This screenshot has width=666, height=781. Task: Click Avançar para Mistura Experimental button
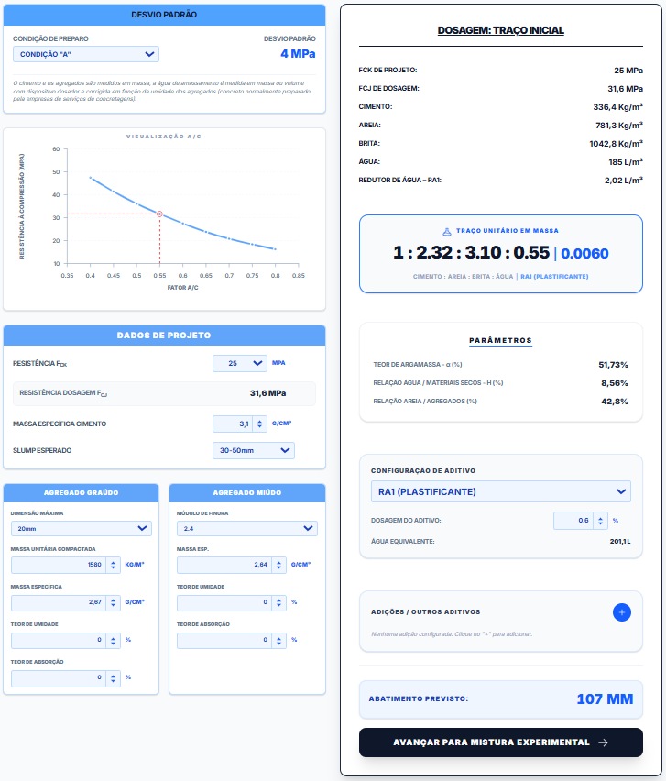pyautogui.click(x=500, y=742)
